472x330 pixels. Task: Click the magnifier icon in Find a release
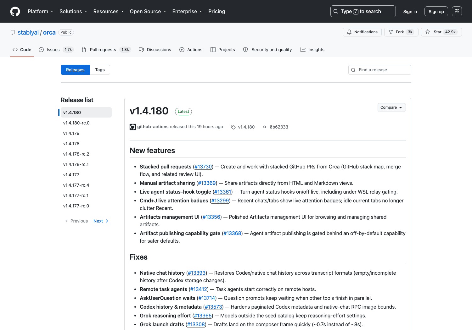(x=353, y=70)
